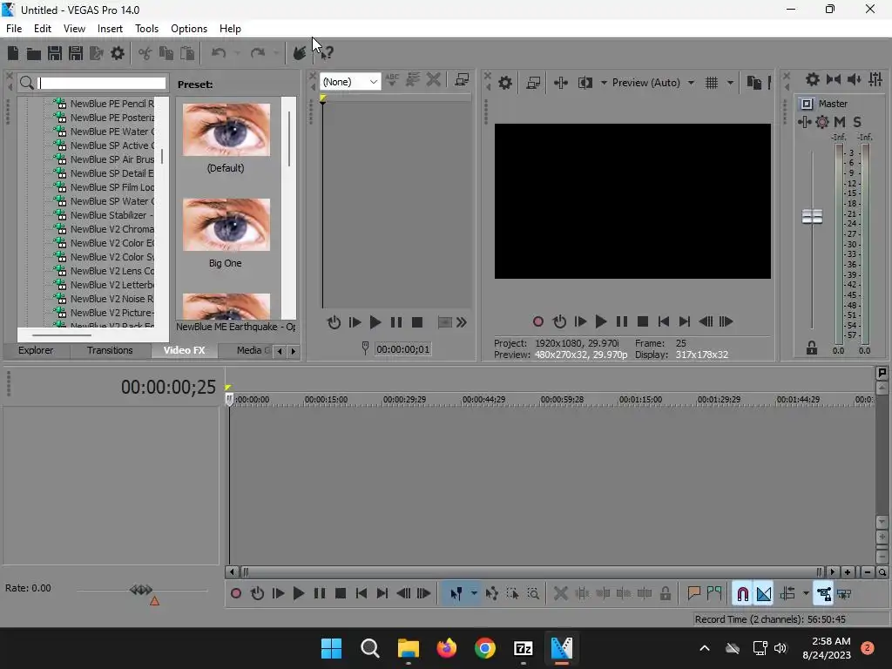This screenshot has width=892, height=669.
Task: Open the Undo history dropdown arrow
Action: point(237,53)
